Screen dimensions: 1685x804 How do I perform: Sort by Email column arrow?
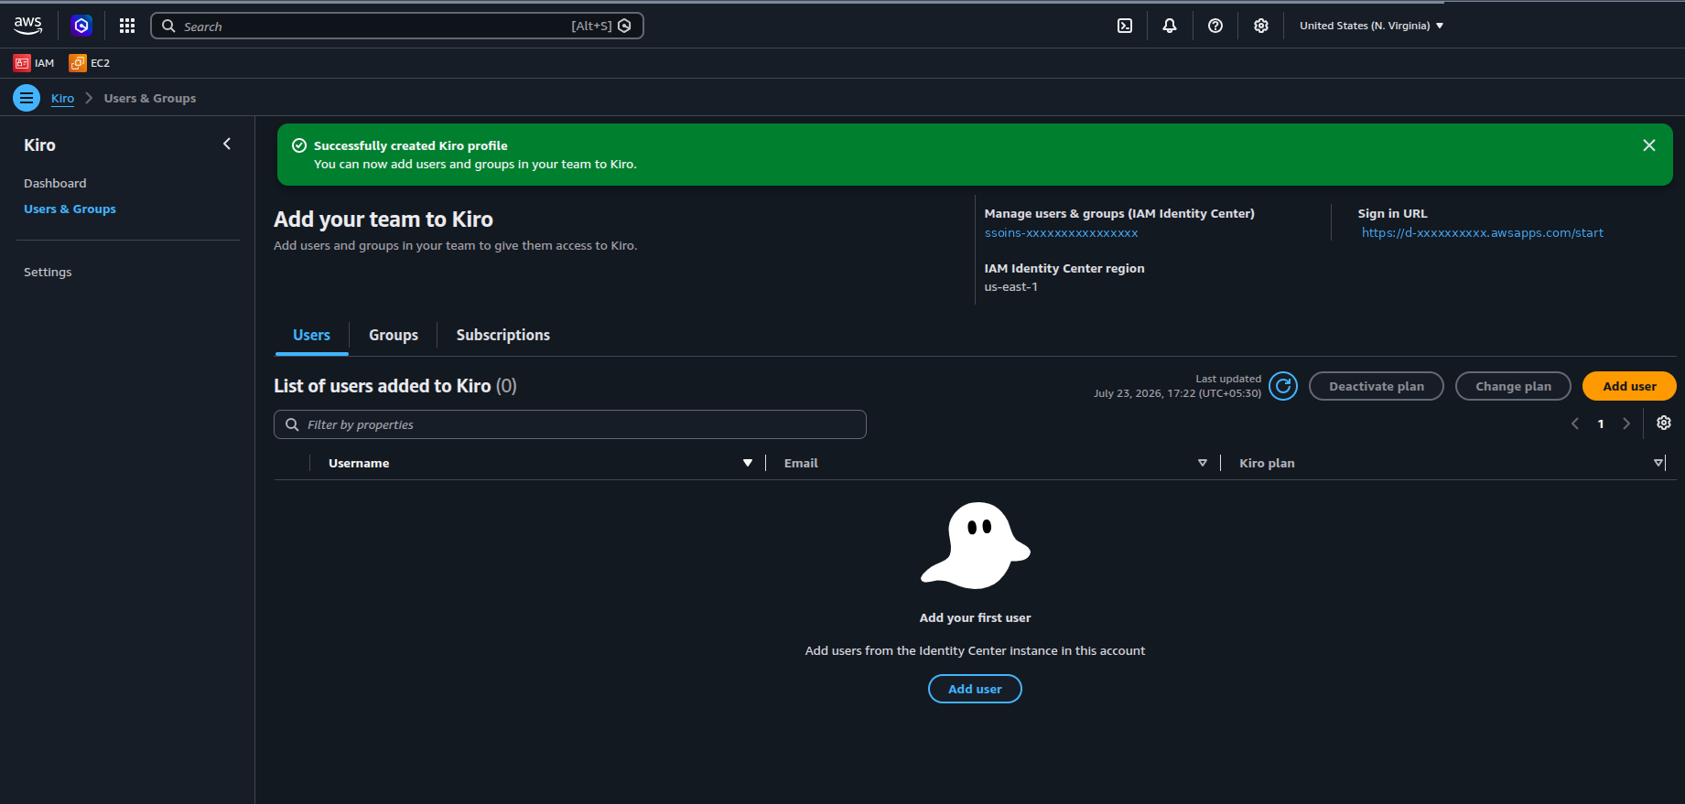[x=1203, y=463]
